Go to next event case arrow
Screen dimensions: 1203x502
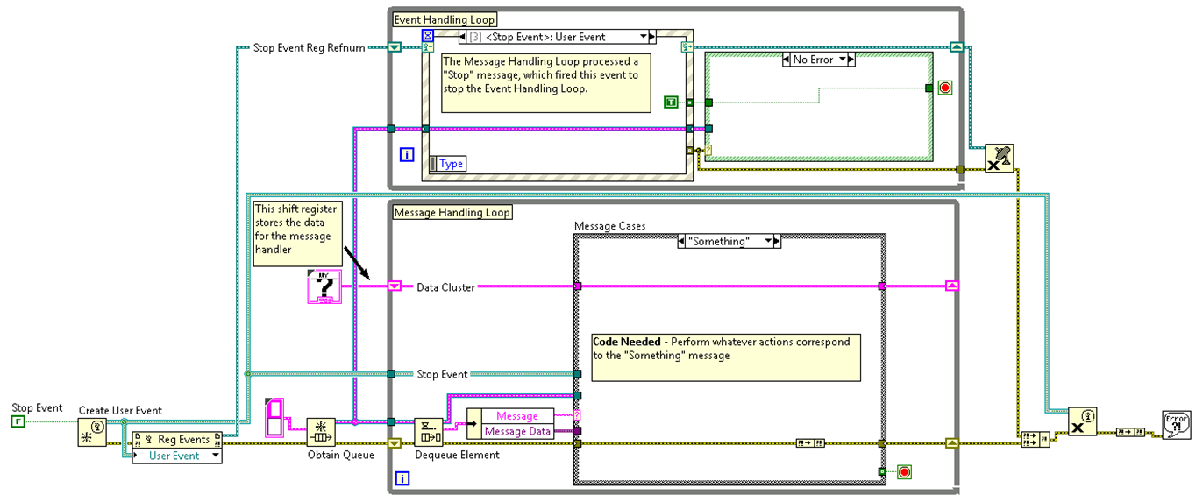(x=652, y=36)
